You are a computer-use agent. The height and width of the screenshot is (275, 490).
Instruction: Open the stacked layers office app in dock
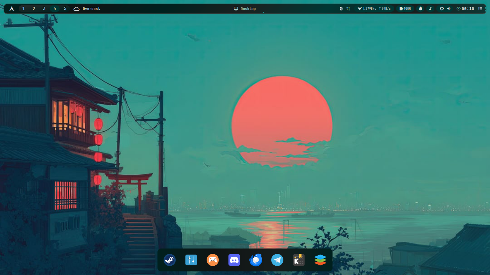point(320,260)
